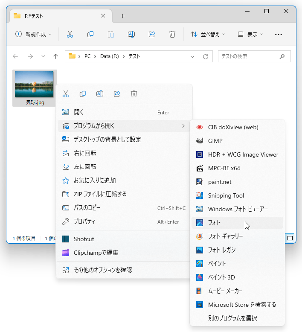The width and height of the screenshot is (302, 332).
Task: Close the F:¥テスト tab
Action: pos(103,16)
